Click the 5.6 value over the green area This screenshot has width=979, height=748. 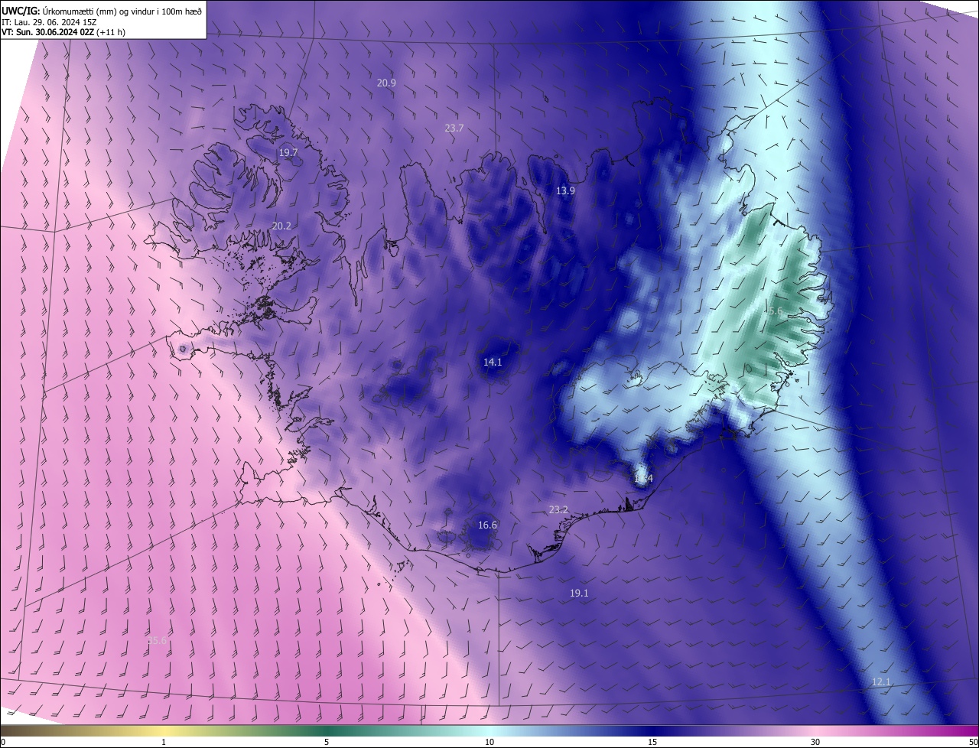coord(776,311)
